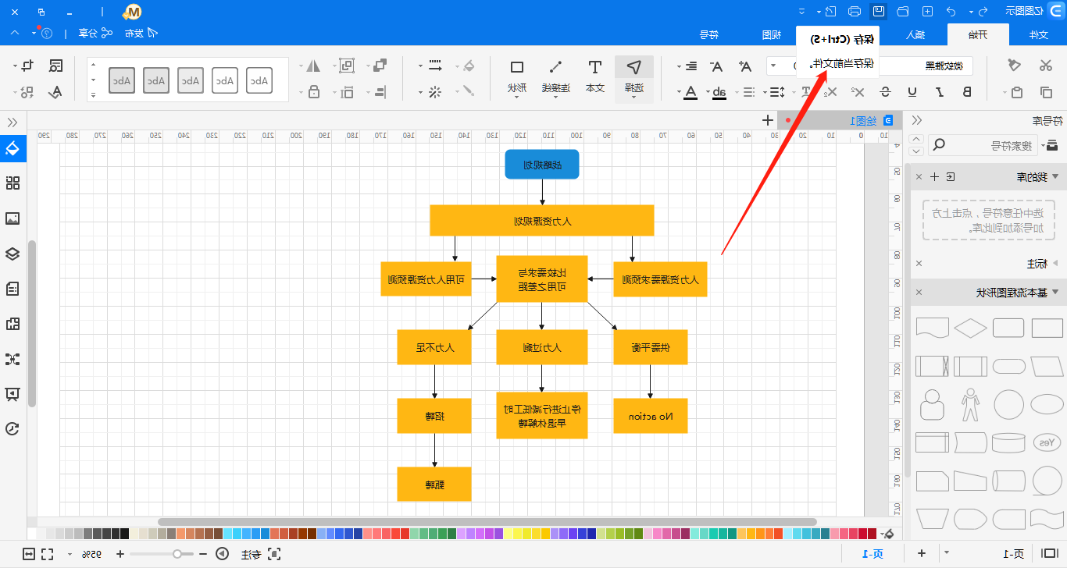The height and width of the screenshot is (568, 1067).
Task: Toggle the Lock shape padlock
Action: (314, 92)
